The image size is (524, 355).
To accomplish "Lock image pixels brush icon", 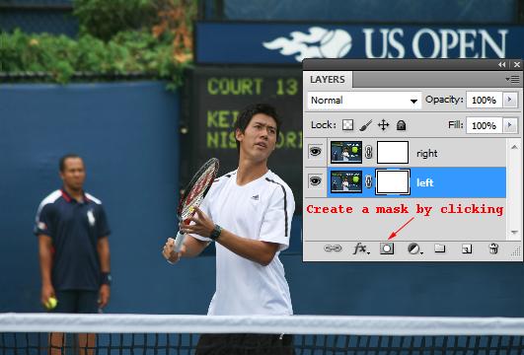I will 365,125.
